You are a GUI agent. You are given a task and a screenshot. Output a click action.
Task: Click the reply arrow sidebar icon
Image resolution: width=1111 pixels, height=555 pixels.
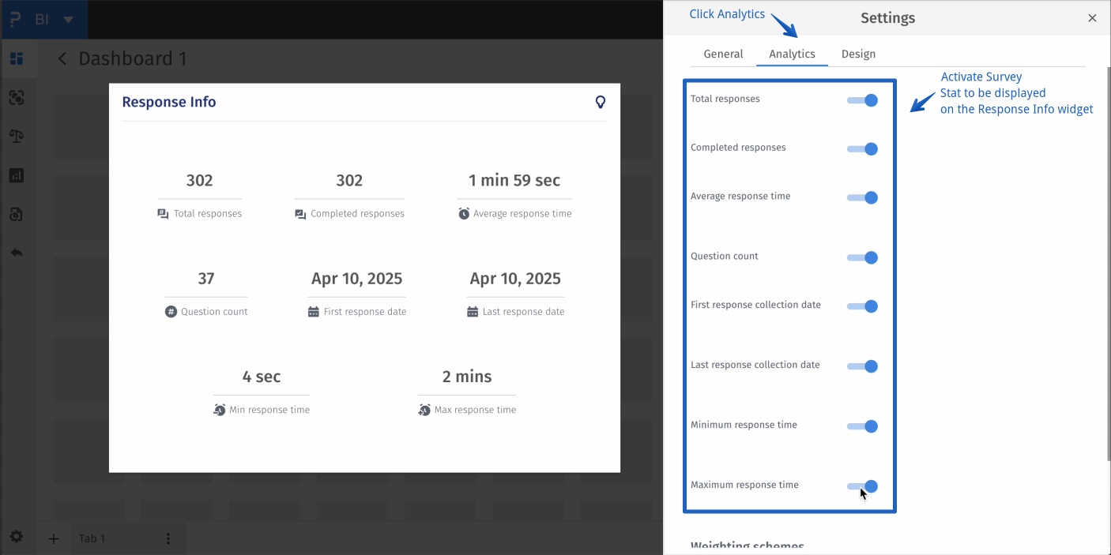(x=17, y=253)
